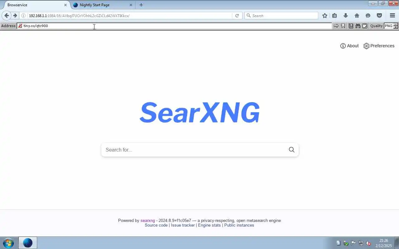Decrease Quality with the lower spinner arrow

pos(396,27)
